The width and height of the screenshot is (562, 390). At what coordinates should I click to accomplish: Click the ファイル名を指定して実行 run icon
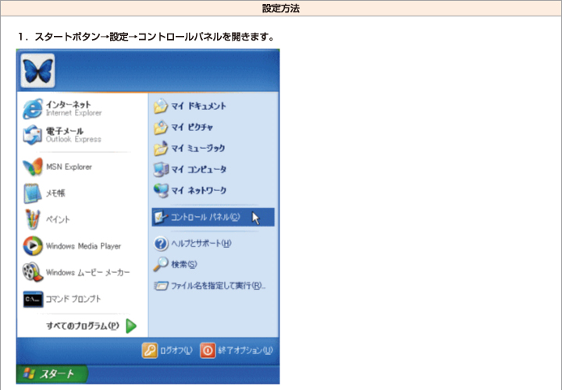(x=161, y=285)
